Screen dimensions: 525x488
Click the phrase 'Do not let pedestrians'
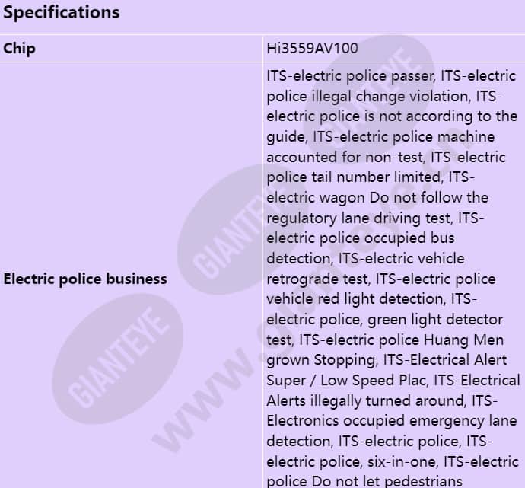[x=387, y=482]
